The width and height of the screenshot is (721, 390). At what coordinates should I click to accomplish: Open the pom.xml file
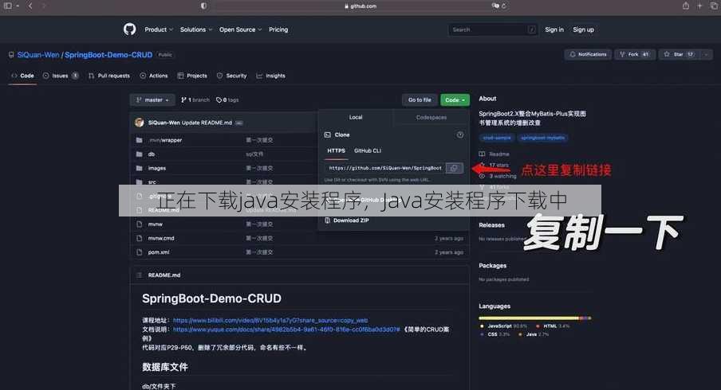click(x=159, y=252)
